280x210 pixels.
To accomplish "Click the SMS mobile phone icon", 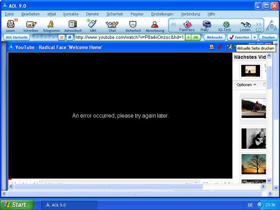I will 93,26.
